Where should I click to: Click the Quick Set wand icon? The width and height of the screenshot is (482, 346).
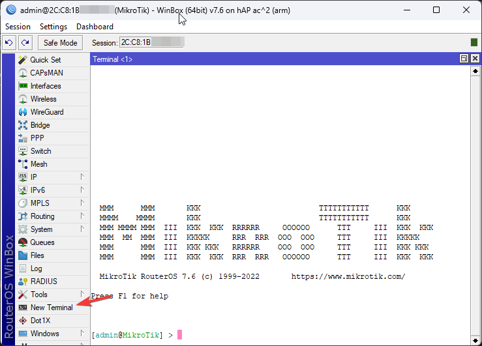click(x=23, y=60)
